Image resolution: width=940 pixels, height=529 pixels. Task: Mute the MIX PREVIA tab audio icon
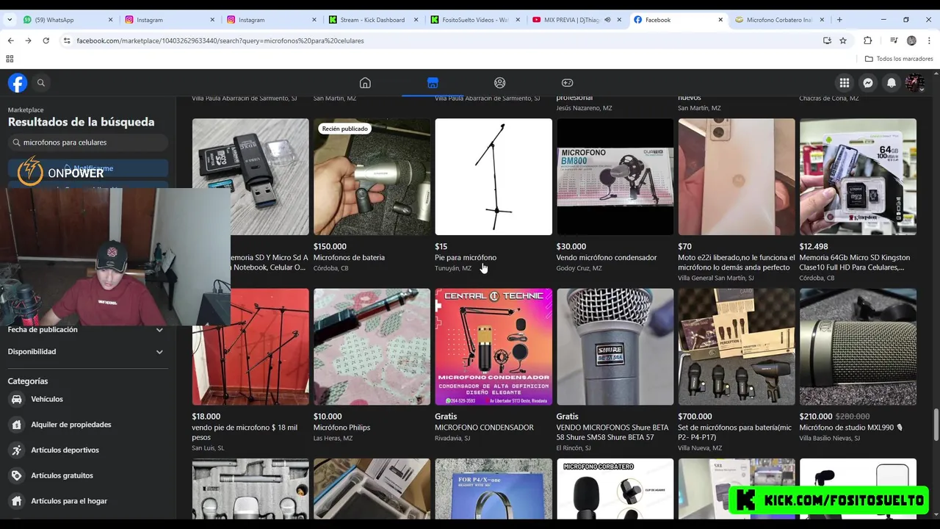pyautogui.click(x=607, y=20)
